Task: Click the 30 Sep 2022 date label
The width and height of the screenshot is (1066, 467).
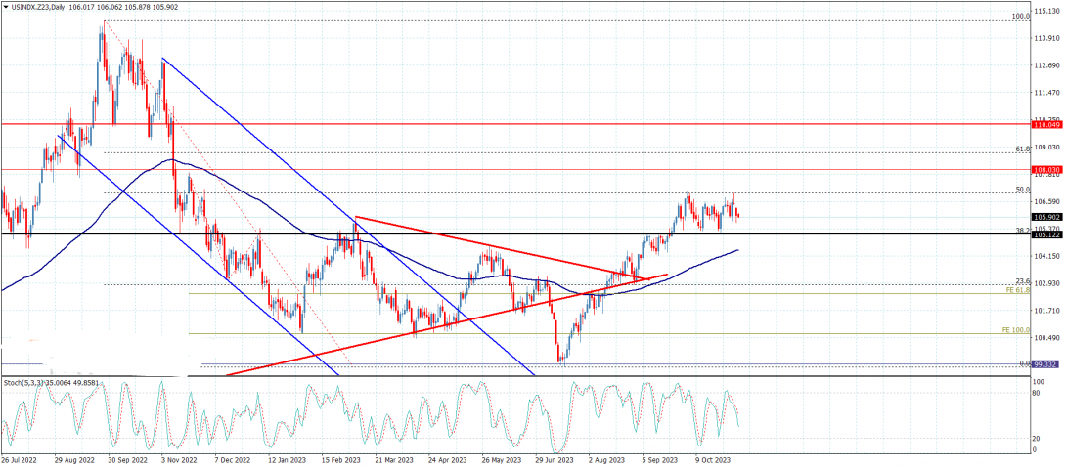Action: [x=126, y=460]
